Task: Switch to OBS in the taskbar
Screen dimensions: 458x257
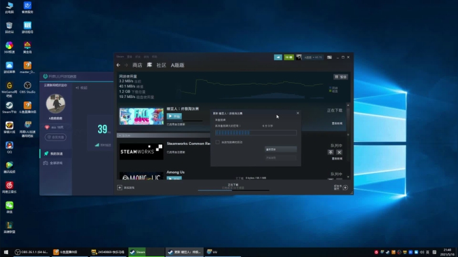Action: click(32, 252)
